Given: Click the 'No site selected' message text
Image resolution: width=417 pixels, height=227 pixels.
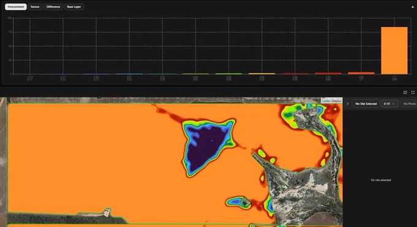Looking at the screenshot, I should click(381, 180).
